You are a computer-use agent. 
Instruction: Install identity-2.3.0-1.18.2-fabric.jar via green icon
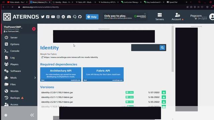click(x=164, y=92)
